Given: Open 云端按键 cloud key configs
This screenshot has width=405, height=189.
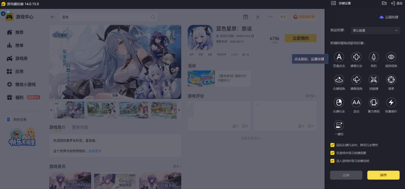Looking at the screenshot, I should click(x=389, y=17).
